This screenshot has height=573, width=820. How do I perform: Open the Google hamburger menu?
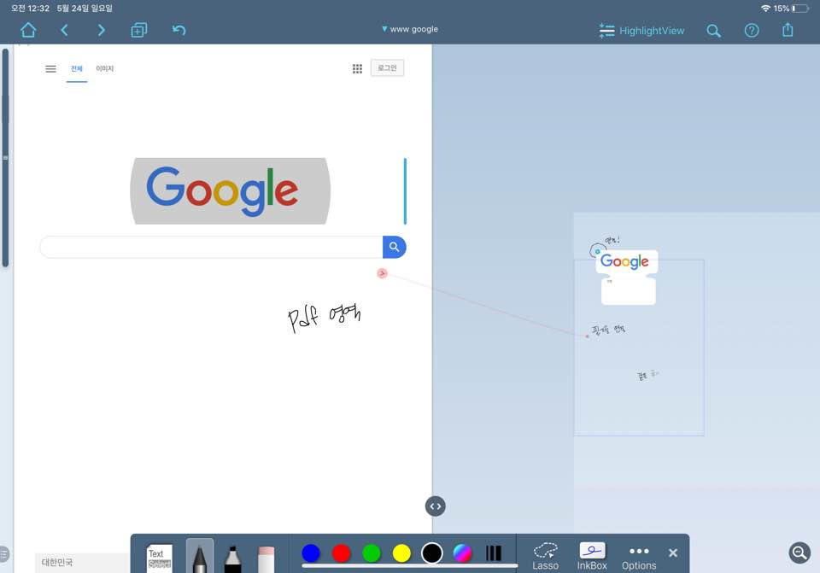(50, 68)
